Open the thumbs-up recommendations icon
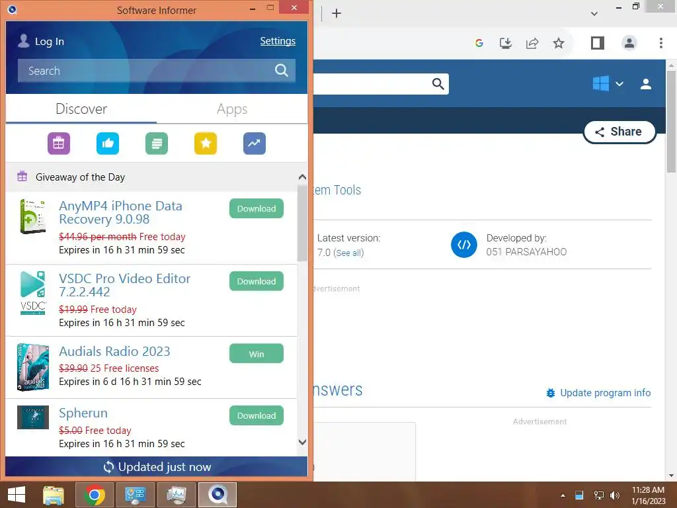Screen dimensions: 677x508 [108, 144]
